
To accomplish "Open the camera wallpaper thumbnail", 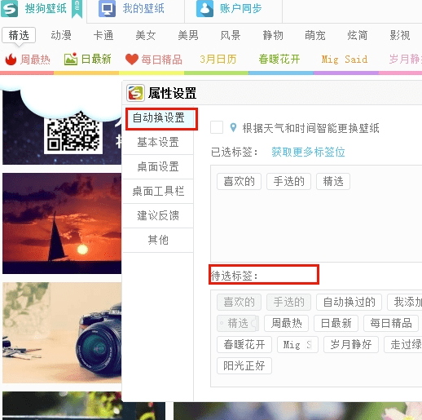I will tap(62, 333).
